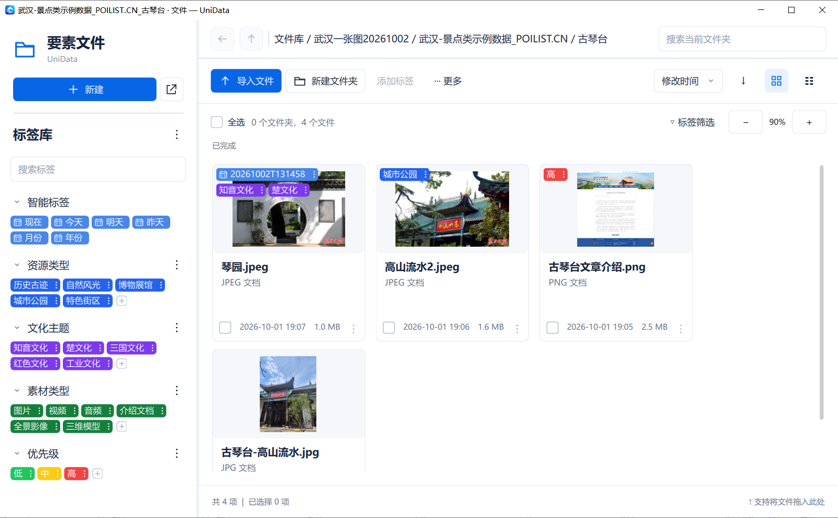Switch to compact list view

(809, 81)
